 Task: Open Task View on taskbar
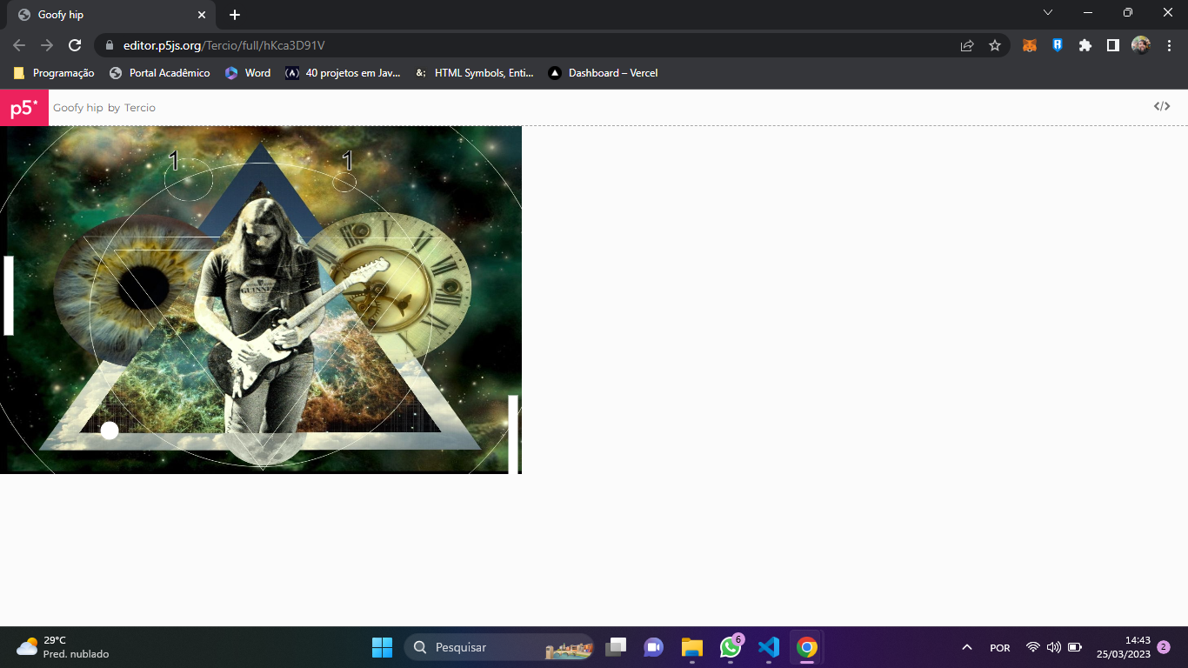coord(616,647)
